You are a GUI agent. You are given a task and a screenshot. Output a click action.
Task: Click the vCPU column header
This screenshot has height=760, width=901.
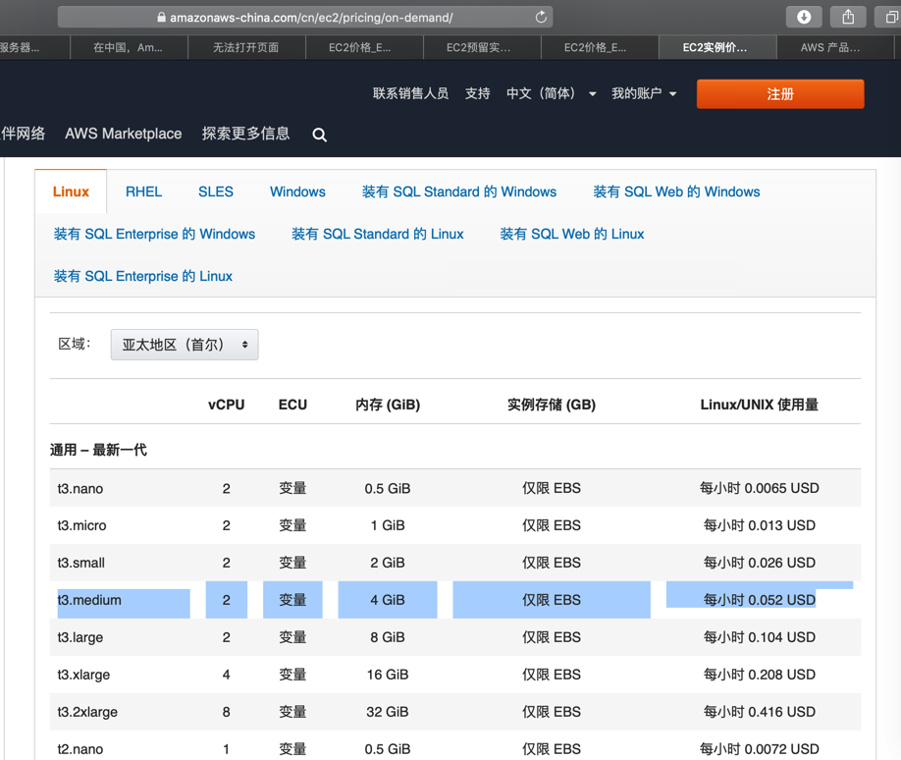(x=227, y=405)
